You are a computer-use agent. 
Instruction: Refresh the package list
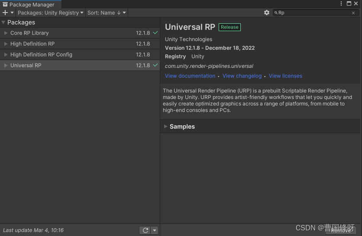[x=145, y=230]
